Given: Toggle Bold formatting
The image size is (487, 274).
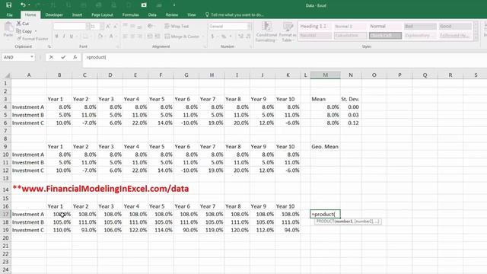Looking at the screenshot, I should (x=56, y=37).
